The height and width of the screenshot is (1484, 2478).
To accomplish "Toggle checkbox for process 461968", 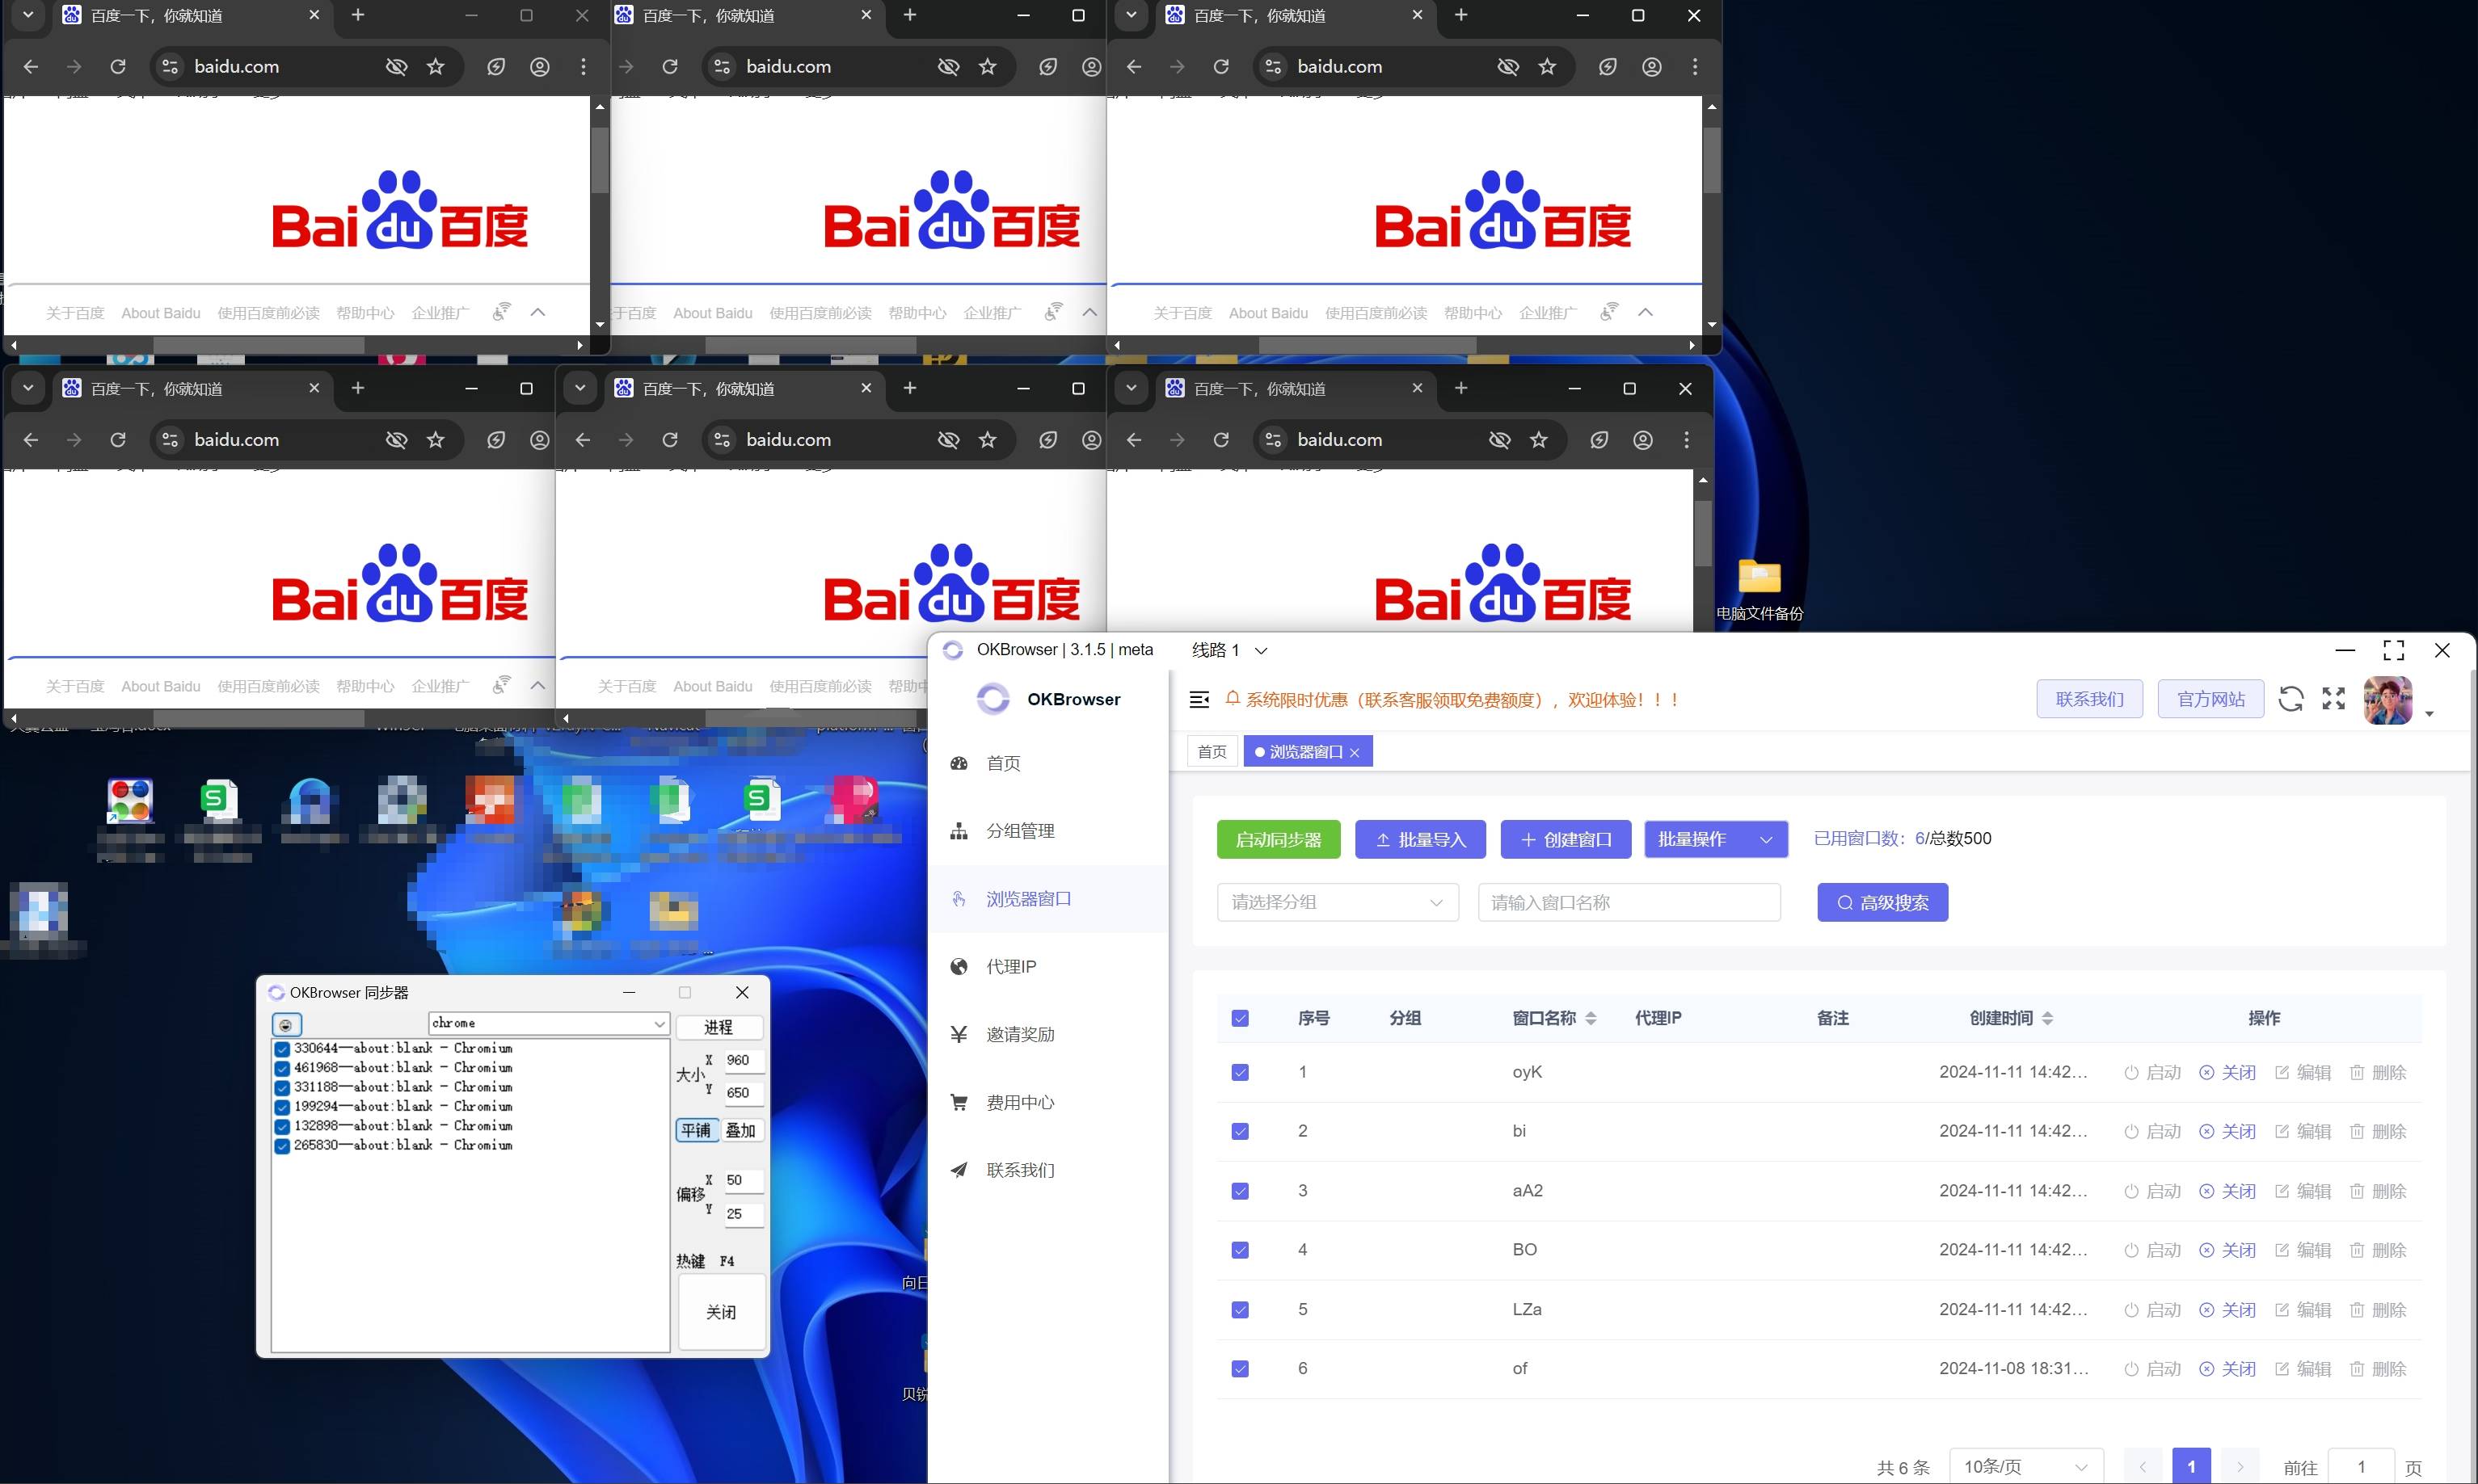I will click(x=282, y=1068).
